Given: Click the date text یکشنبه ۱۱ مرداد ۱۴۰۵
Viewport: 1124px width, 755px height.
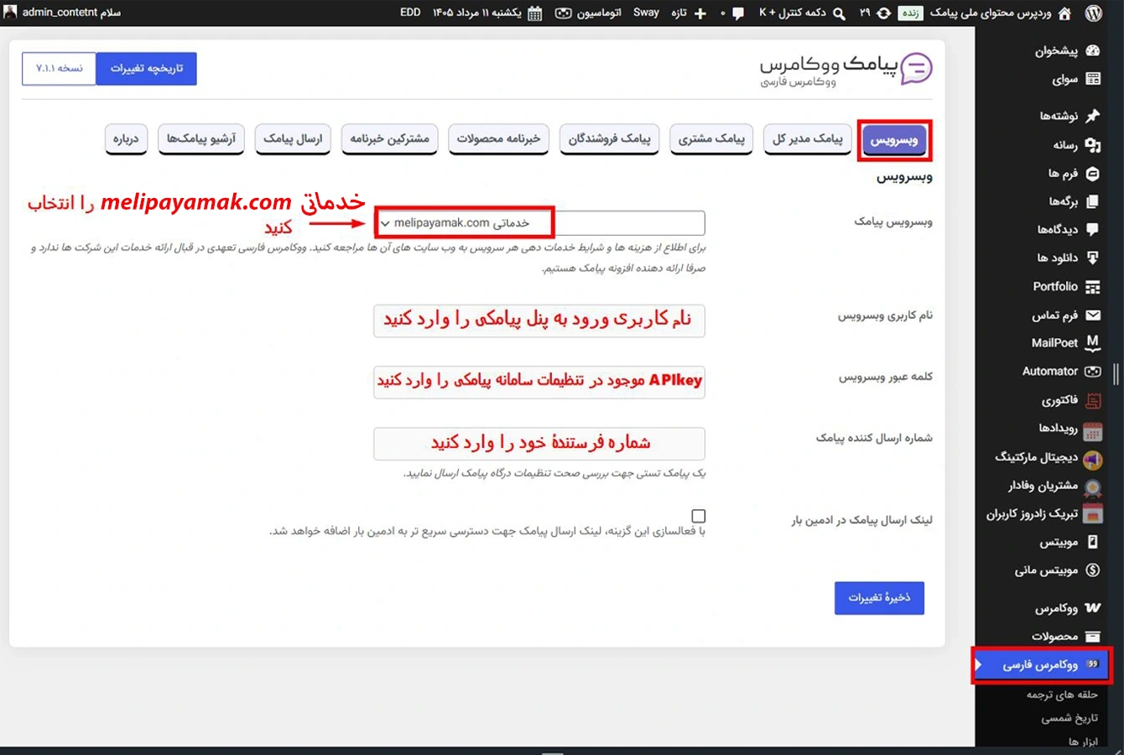Looking at the screenshot, I should (x=476, y=13).
